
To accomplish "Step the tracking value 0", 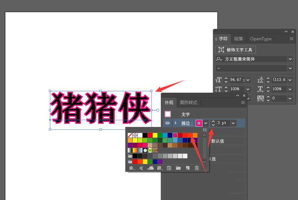I will [268, 98].
